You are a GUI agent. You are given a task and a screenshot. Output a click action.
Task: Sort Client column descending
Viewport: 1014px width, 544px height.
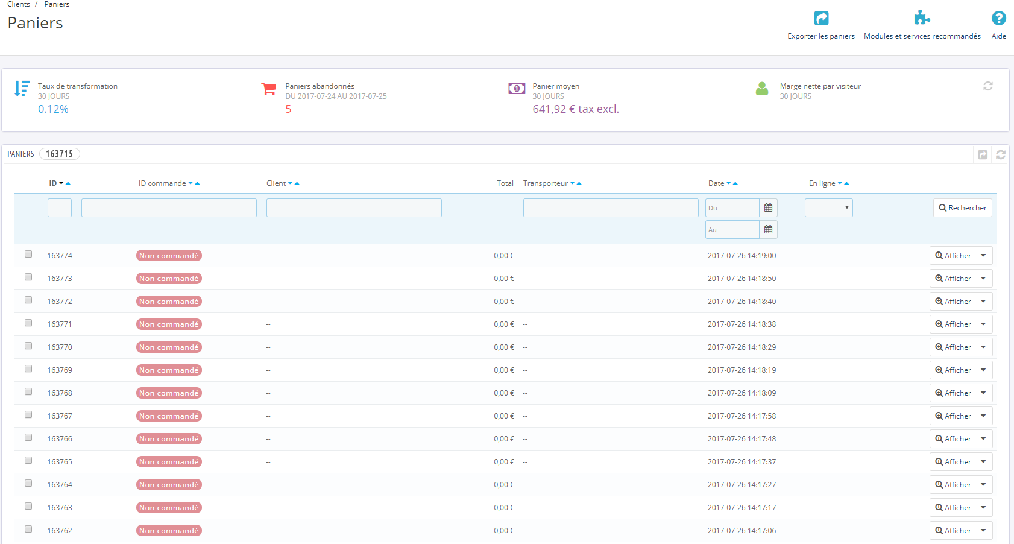pos(290,183)
